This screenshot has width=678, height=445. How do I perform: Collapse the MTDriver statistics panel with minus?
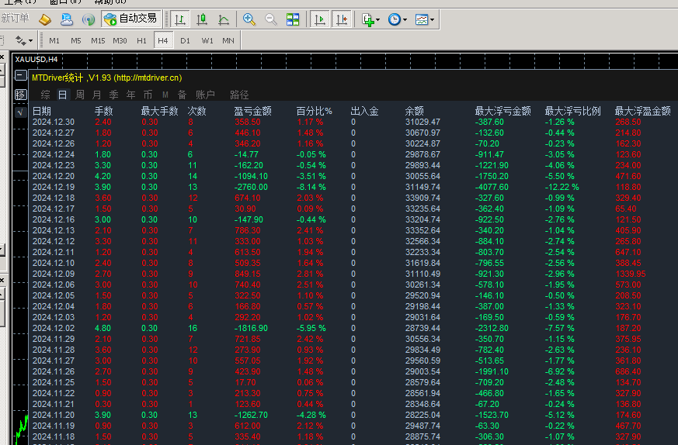pyautogui.click(x=20, y=76)
